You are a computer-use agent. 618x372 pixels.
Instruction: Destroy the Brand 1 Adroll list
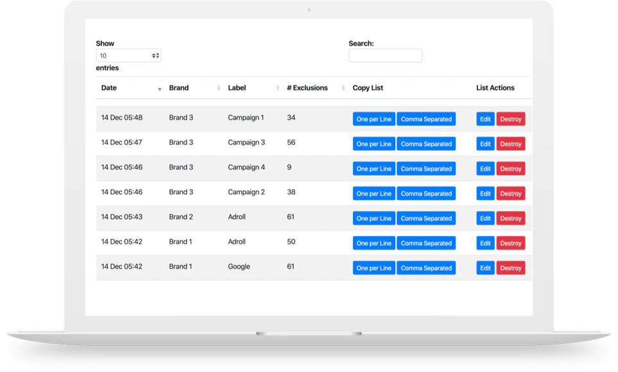pyautogui.click(x=510, y=243)
